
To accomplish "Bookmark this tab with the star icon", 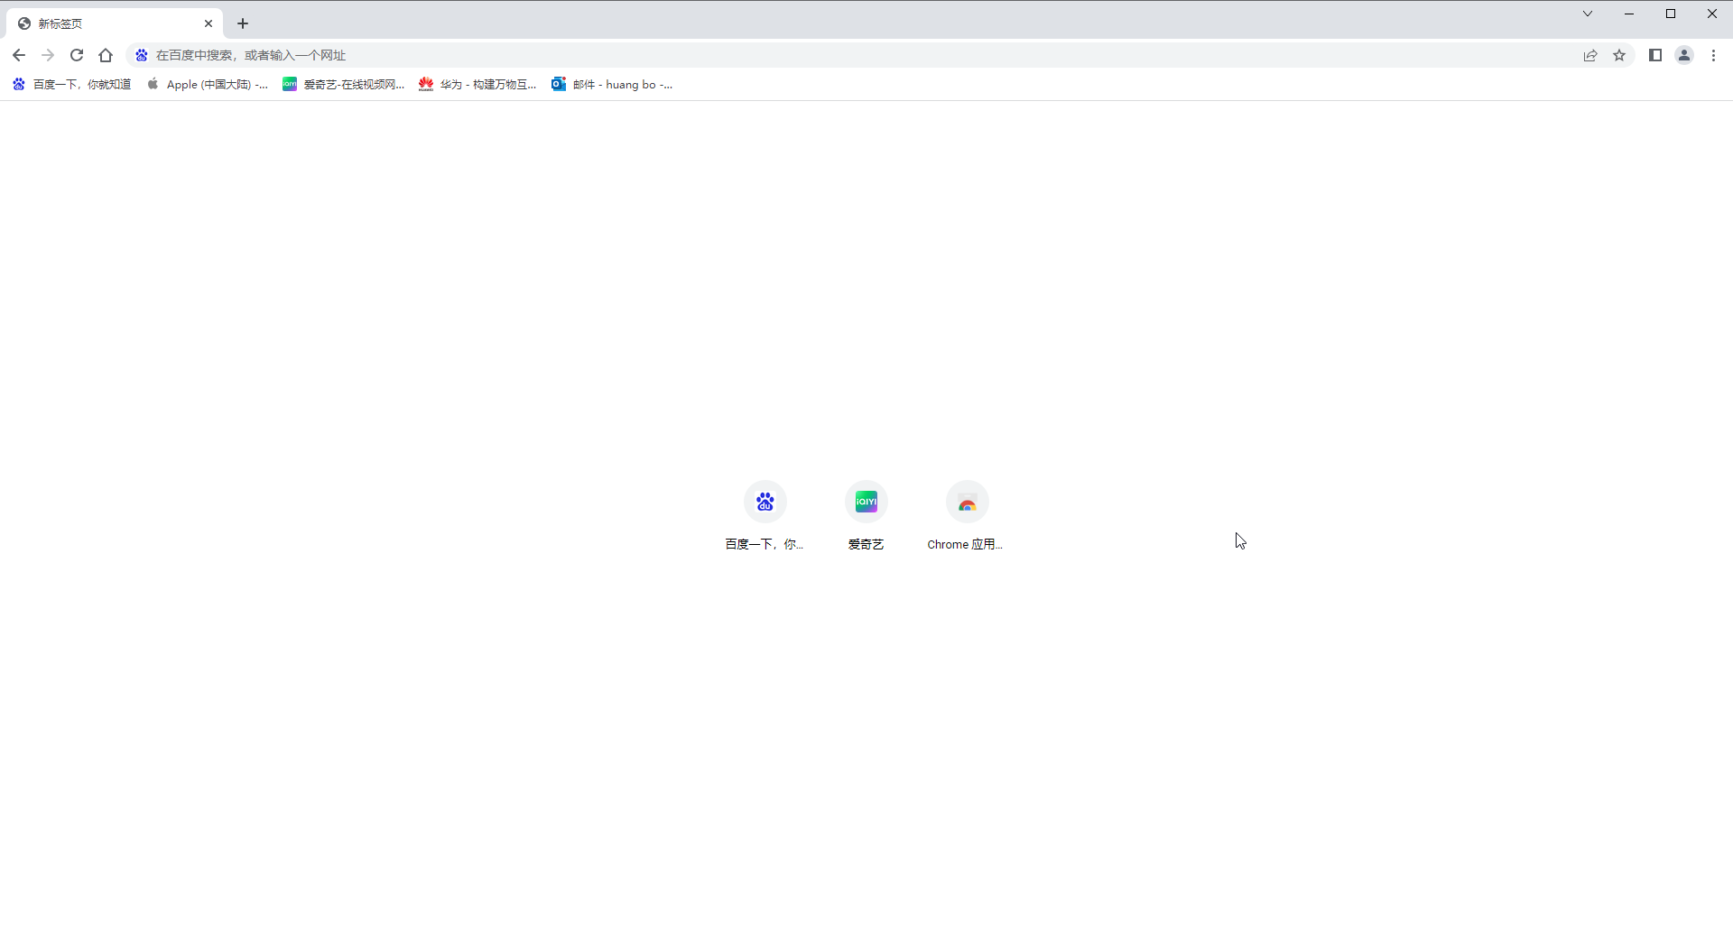I will (1619, 55).
